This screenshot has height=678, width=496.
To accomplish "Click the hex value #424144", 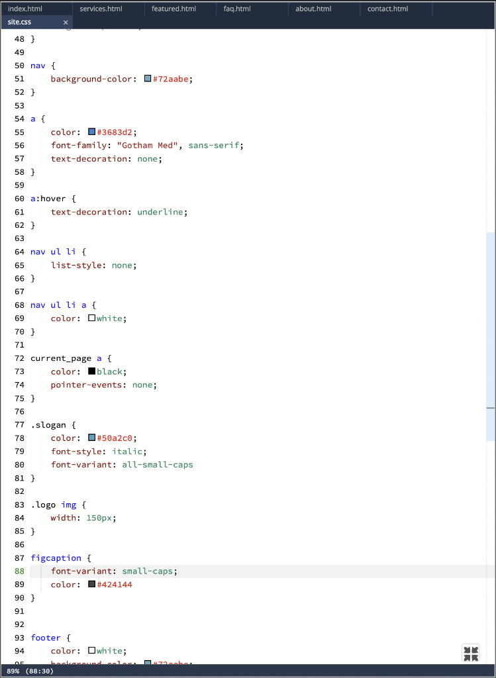I will (115, 585).
